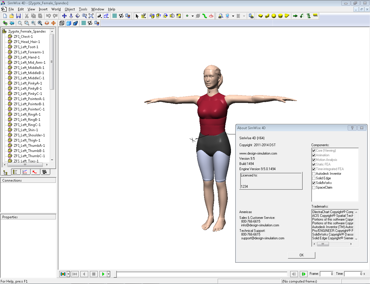This screenshot has height=284, width=370.
Task: Open the constraint point dropdown arrow in toolbar
Action: [x=193, y=16]
